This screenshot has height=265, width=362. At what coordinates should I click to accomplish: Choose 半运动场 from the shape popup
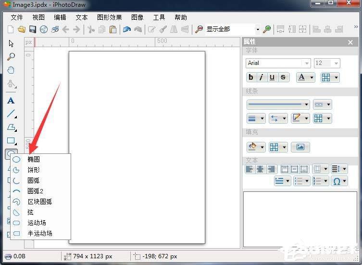click(41, 233)
